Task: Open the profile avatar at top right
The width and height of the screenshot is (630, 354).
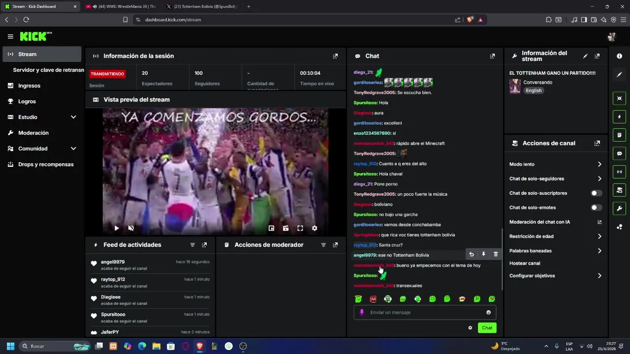Action: 612,36
